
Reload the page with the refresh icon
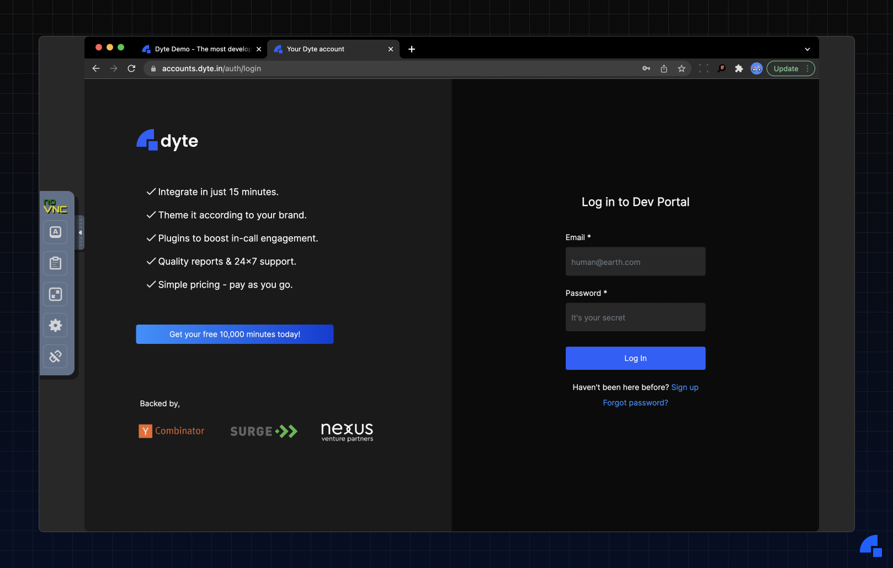[131, 68]
